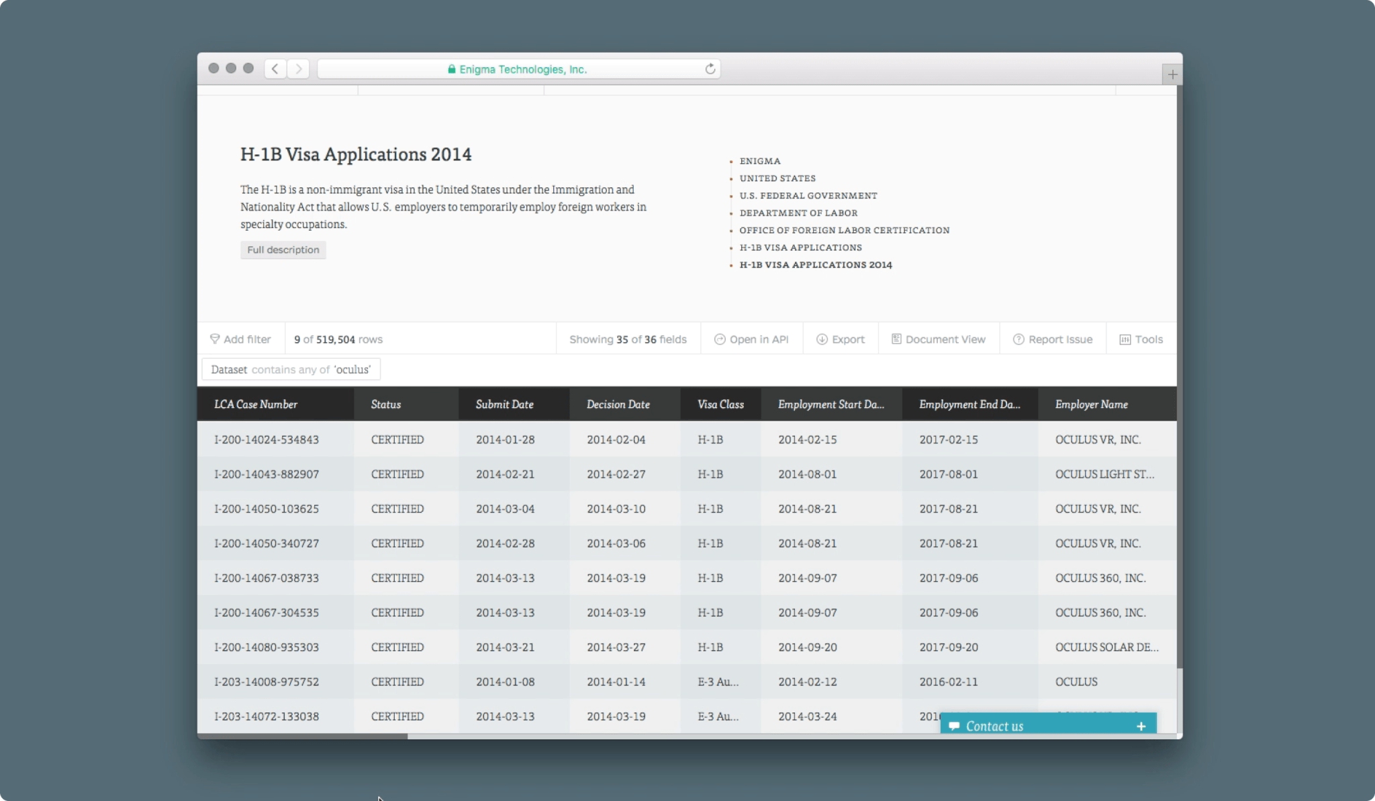Click the Add filter funnel icon

[x=215, y=339]
